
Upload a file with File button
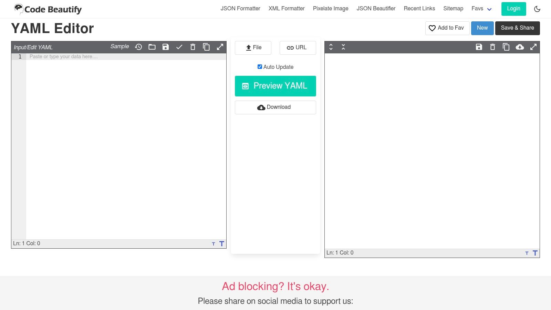pyautogui.click(x=253, y=48)
